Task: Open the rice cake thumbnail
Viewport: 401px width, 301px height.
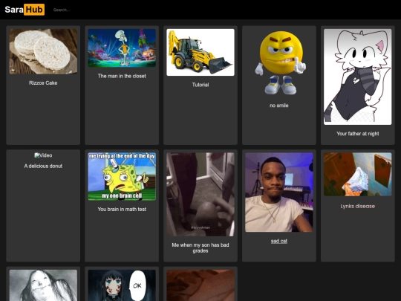Action: click(43, 51)
